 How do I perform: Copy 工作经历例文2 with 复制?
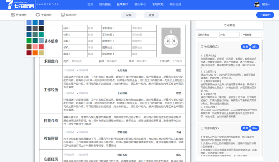[x=245, y=128]
